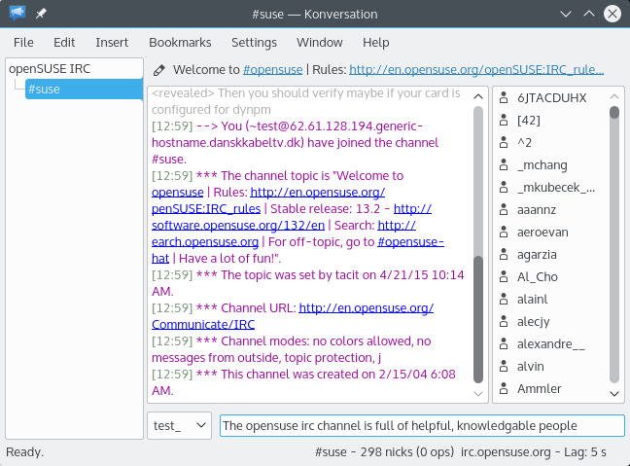
Task: Click user icon beside _mchang
Action: pyautogui.click(x=504, y=164)
